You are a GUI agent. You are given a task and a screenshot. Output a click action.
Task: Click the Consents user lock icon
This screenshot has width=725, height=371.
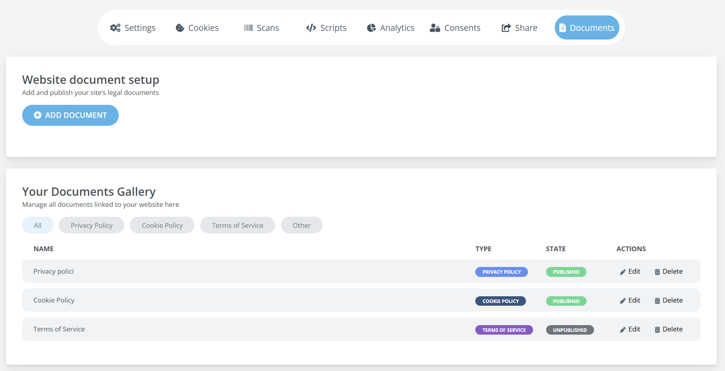[x=435, y=28]
